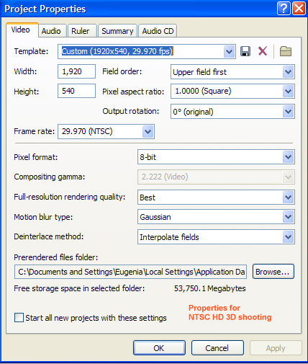The width and height of the screenshot is (308, 364).
Task: Save template using the floppy disk icon
Action: coord(245,51)
